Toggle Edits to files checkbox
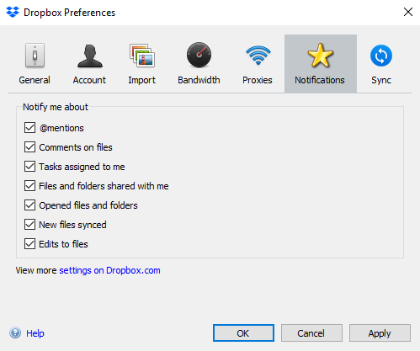Screen dimensions: 420x351 [x=29, y=244]
